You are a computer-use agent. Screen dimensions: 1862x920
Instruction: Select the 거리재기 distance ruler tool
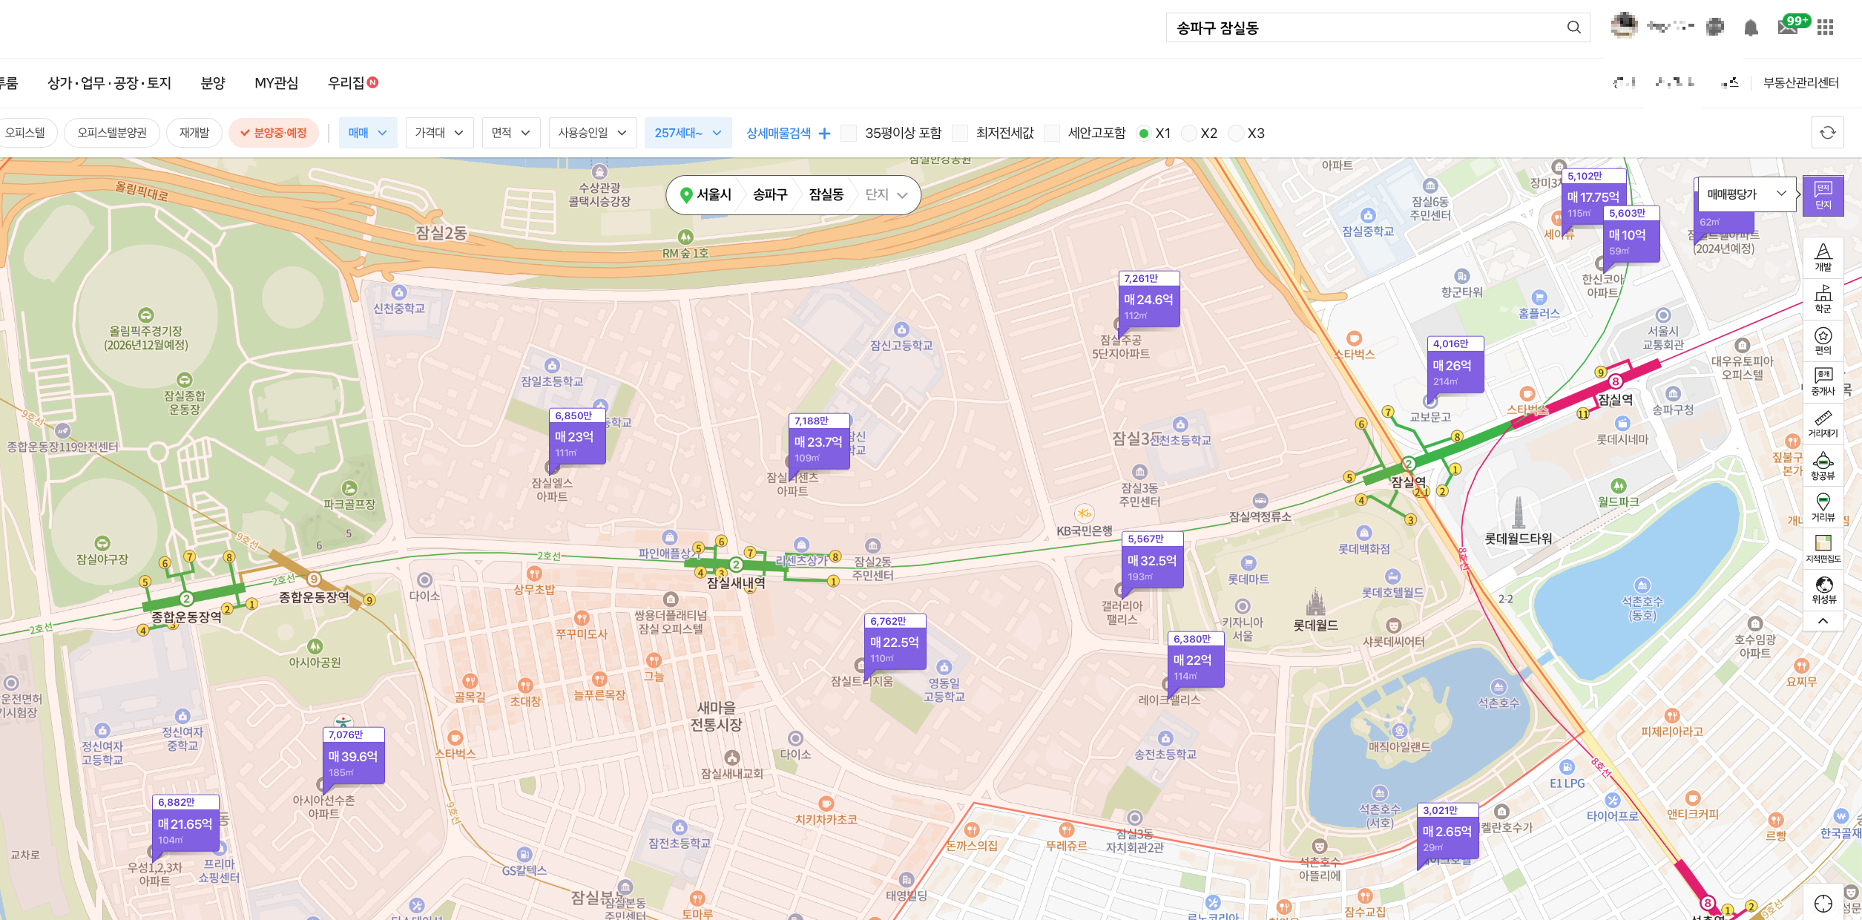point(1823,424)
